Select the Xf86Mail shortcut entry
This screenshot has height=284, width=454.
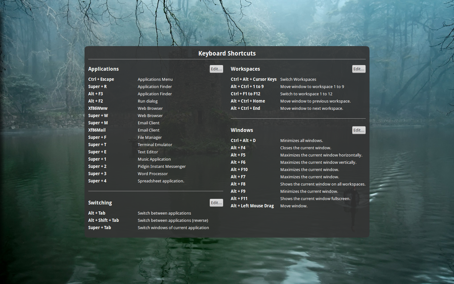point(97,130)
